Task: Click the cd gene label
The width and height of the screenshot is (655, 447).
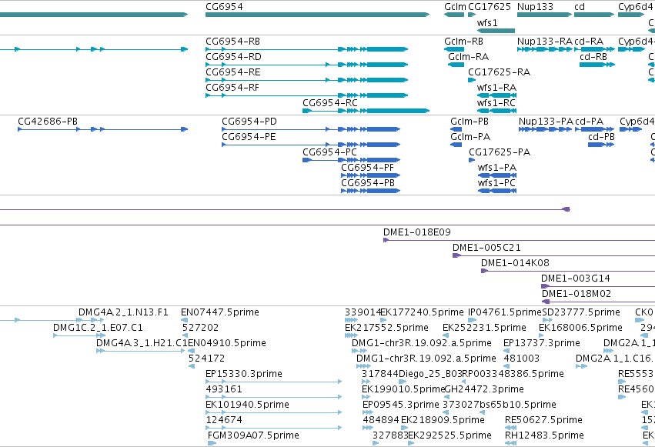Action: [x=580, y=7]
